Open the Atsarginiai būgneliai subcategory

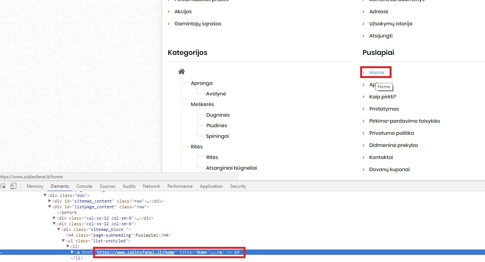coord(232,168)
